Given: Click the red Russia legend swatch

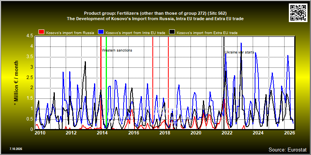Looking at the screenshot, I should pos(42,32).
